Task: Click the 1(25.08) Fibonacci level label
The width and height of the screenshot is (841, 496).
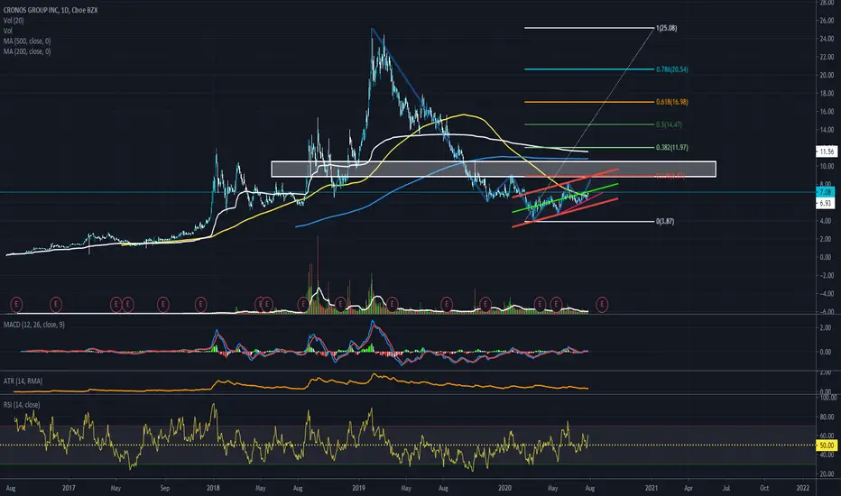Action: point(666,28)
